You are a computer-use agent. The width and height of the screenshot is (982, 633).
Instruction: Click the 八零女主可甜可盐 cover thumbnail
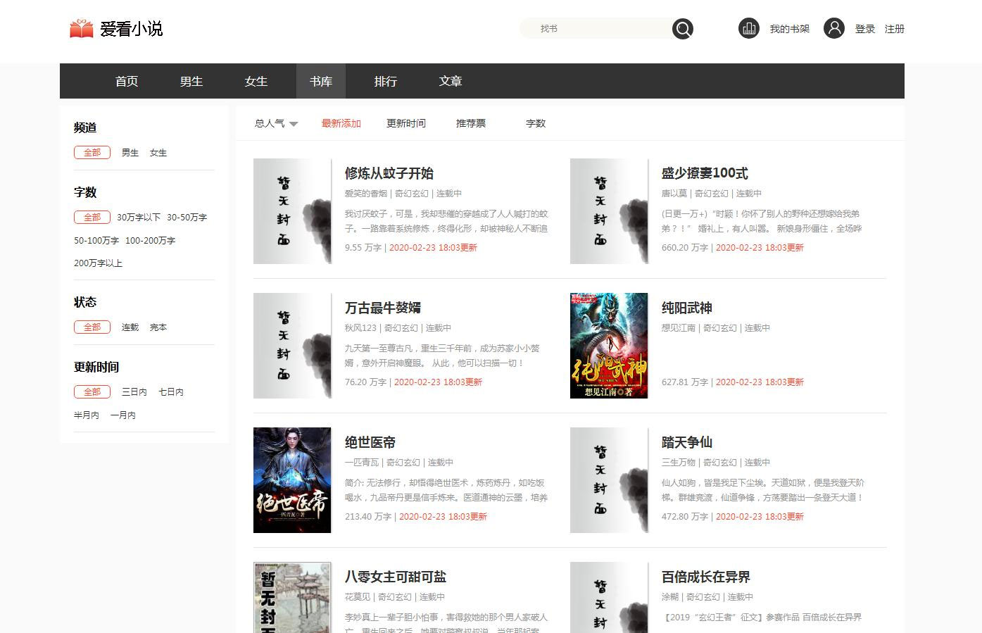[292, 597]
